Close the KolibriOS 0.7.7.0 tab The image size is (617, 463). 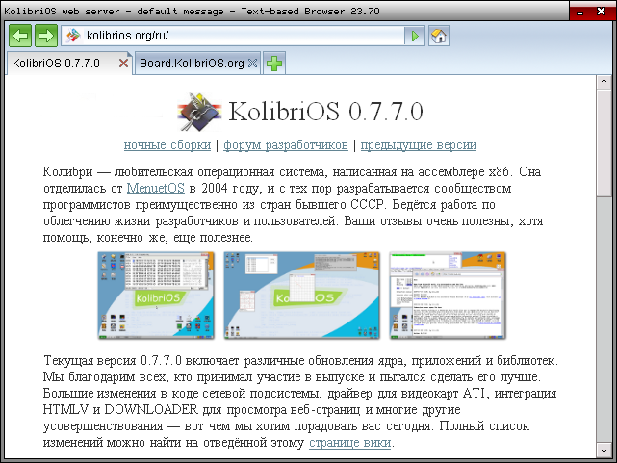pos(123,63)
